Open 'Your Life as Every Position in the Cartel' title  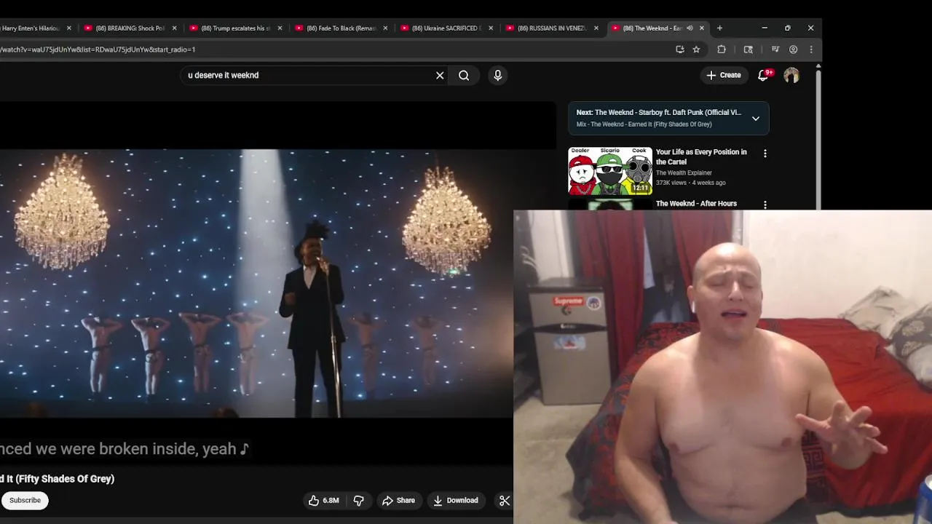tap(701, 156)
